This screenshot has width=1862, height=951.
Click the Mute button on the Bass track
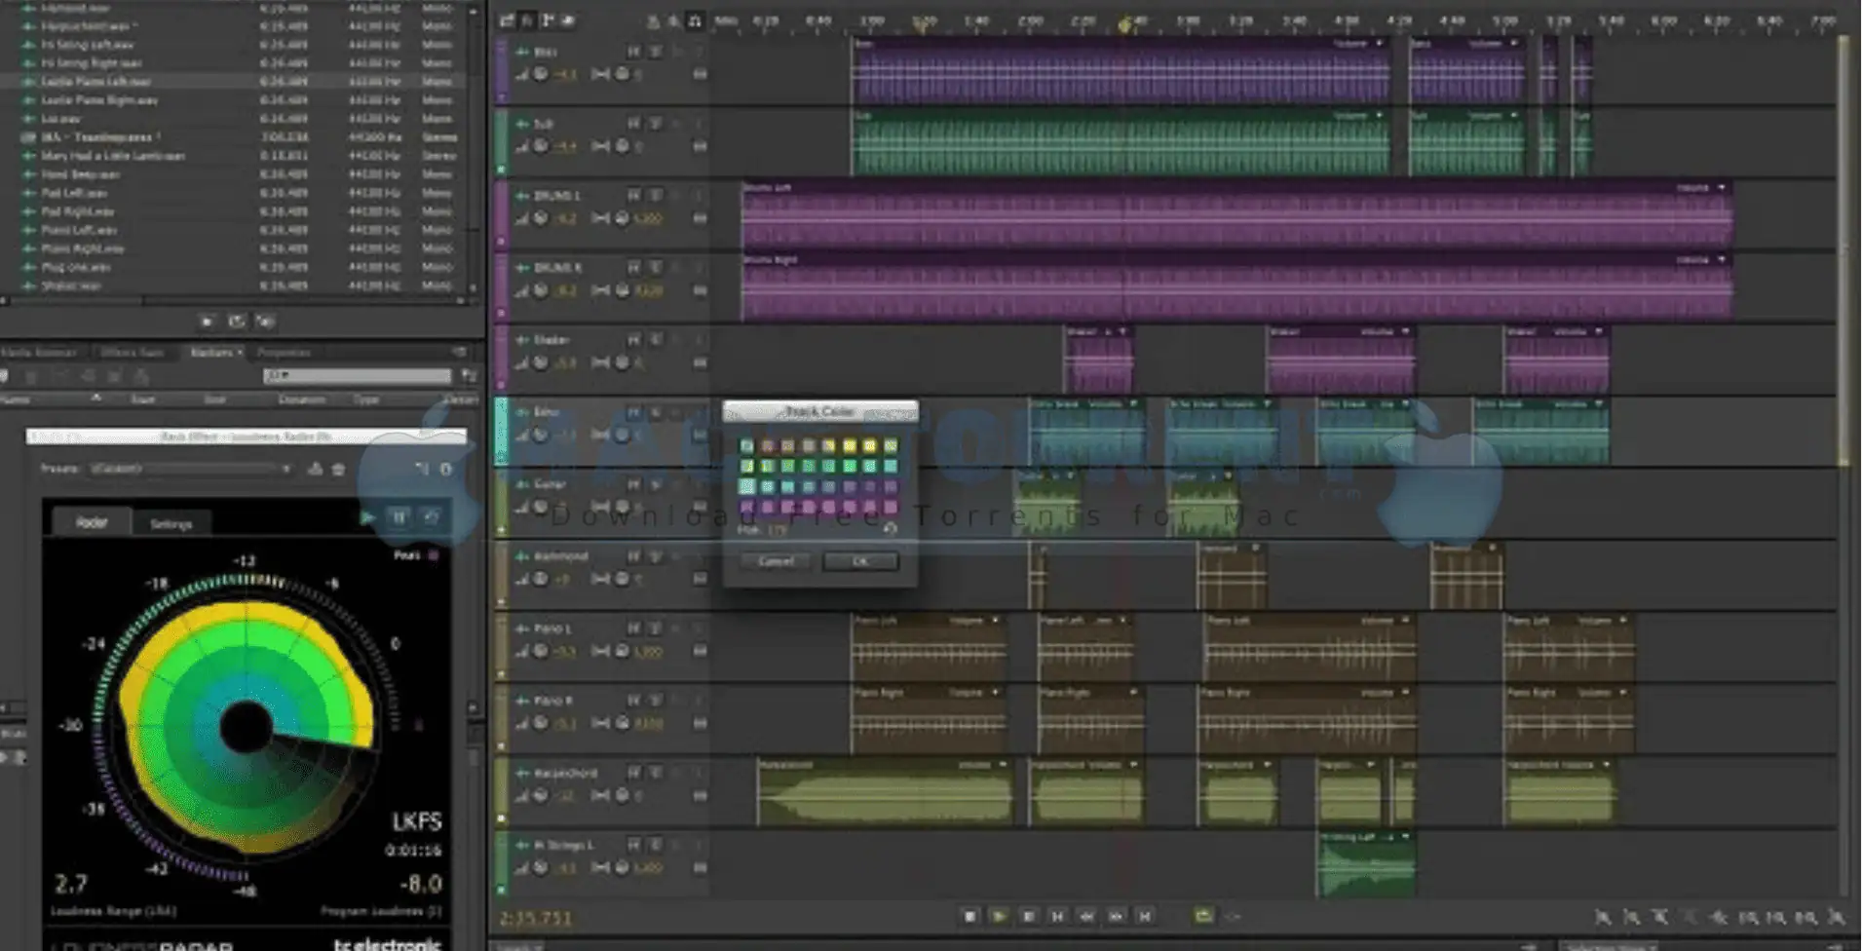click(633, 52)
